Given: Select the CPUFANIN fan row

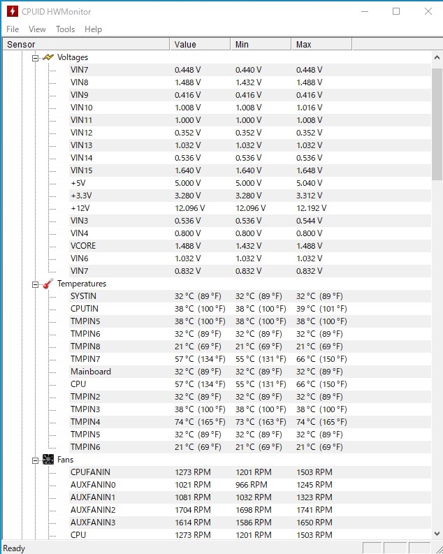Looking at the screenshot, I should click(x=90, y=472).
